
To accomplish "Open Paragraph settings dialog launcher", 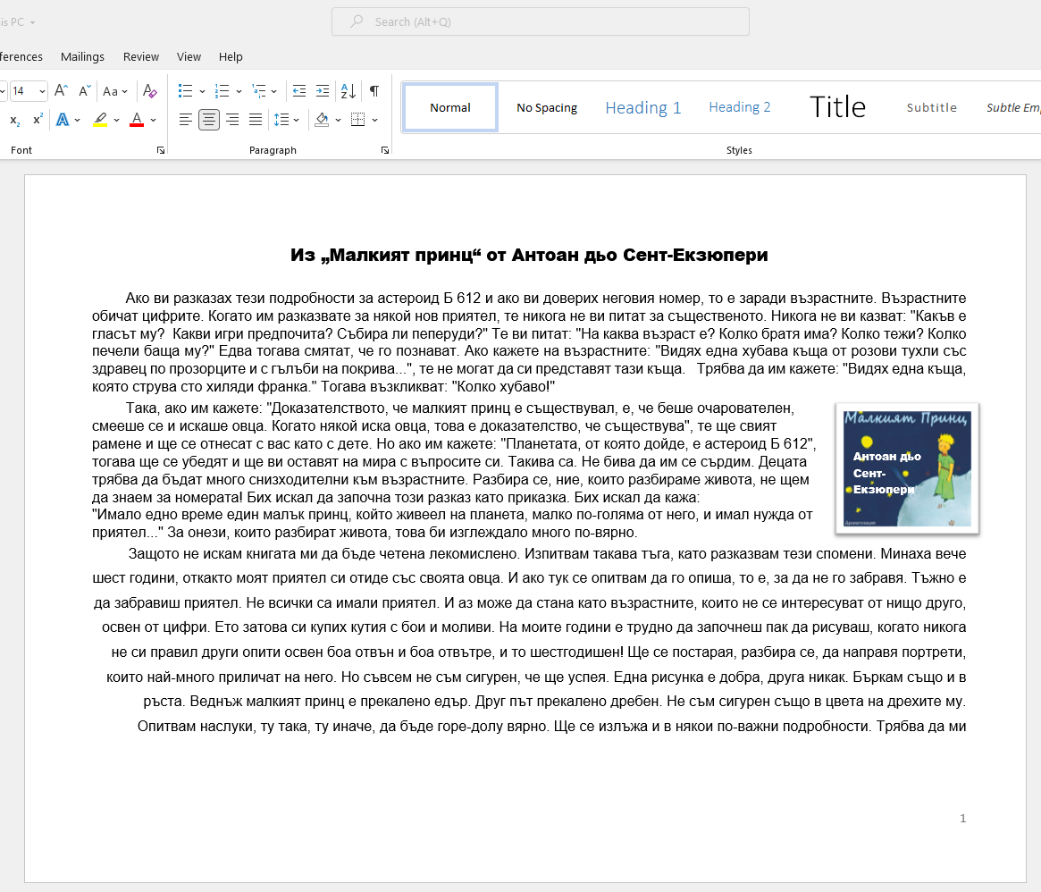I will (385, 151).
